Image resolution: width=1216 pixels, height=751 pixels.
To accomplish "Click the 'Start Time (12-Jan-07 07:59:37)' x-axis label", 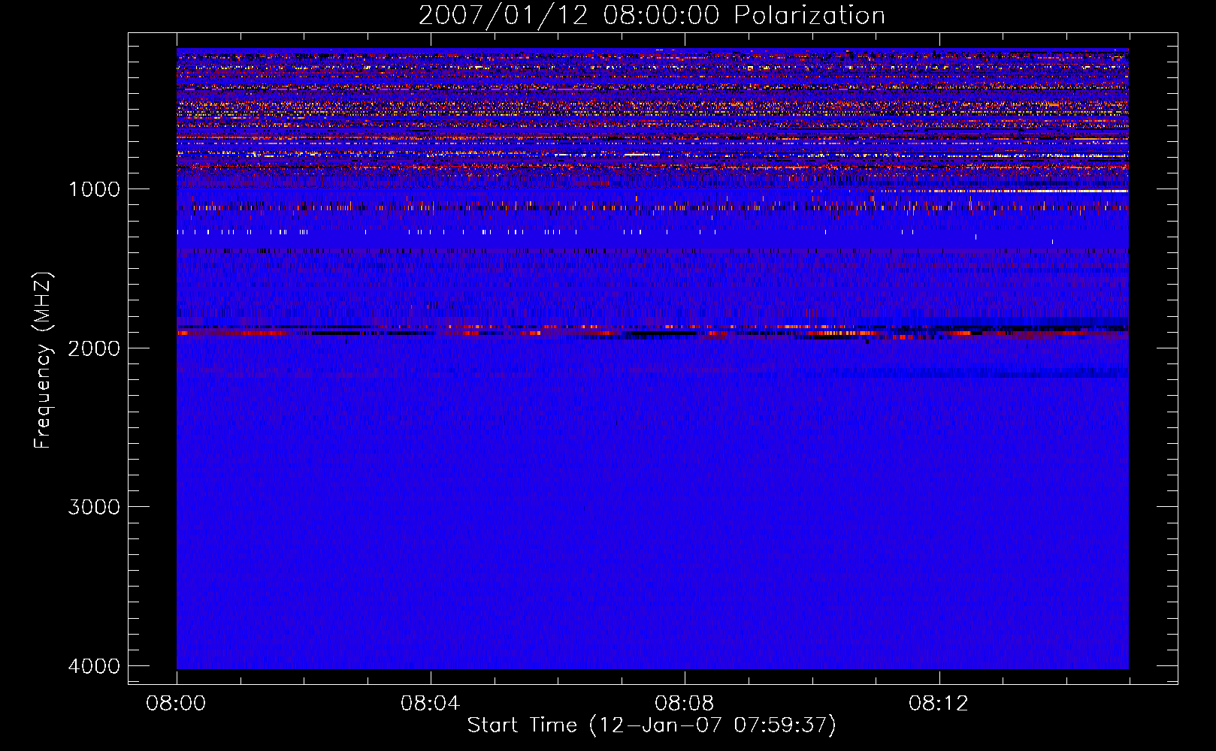I will click(x=652, y=725).
